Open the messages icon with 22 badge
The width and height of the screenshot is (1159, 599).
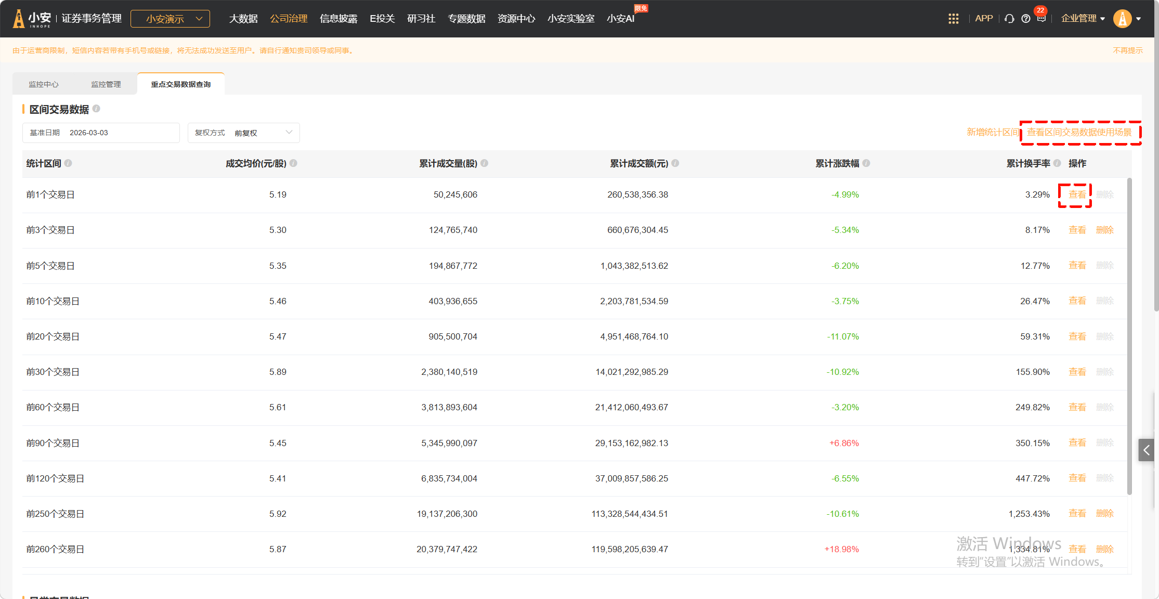click(x=1041, y=18)
